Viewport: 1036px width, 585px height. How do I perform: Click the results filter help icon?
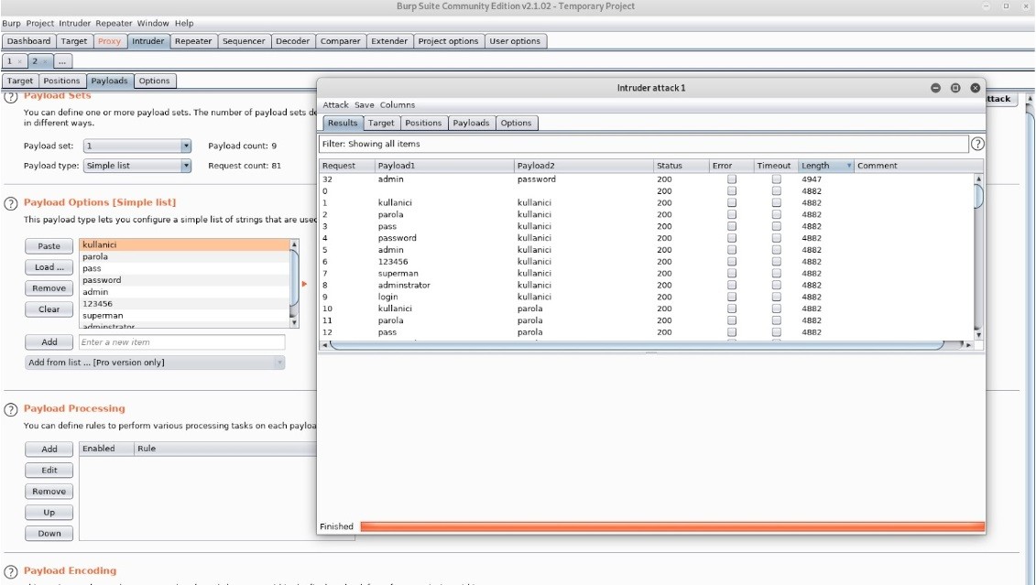click(977, 144)
